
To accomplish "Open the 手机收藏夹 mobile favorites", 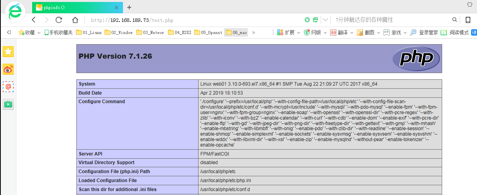I will pos(58,32).
